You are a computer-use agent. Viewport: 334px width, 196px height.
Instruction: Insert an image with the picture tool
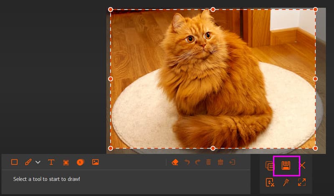click(95, 162)
